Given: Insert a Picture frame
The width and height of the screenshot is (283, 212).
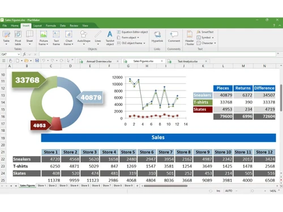Looking at the screenshot, I should (x=44, y=38).
